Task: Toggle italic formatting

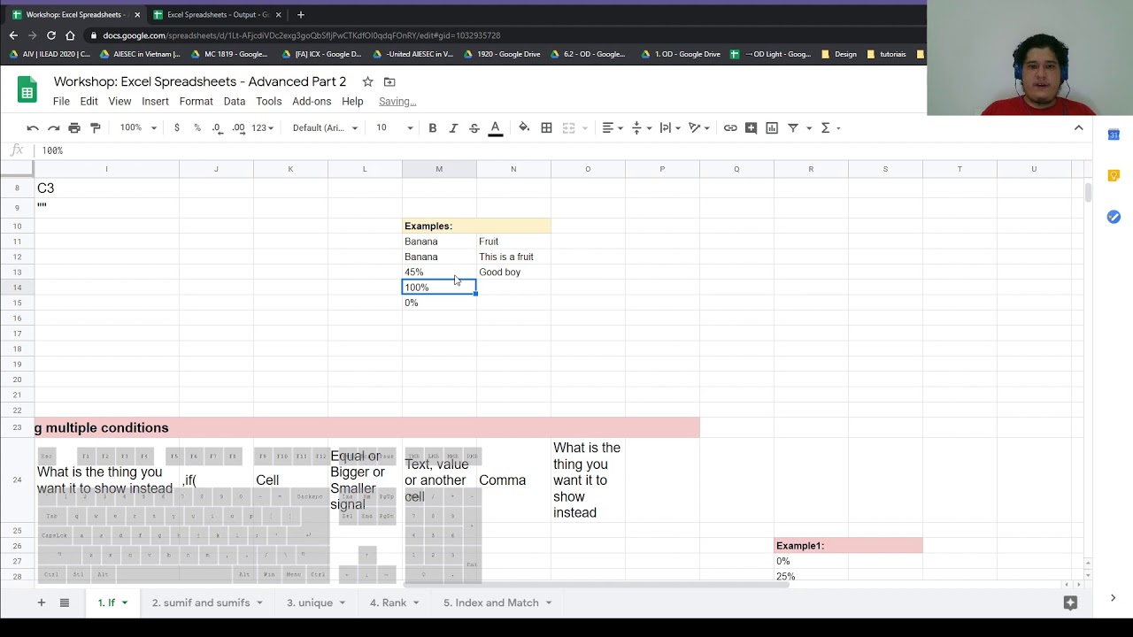Action: (x=453, y=128)
